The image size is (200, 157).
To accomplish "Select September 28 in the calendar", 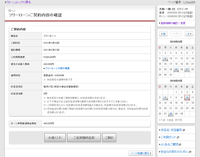I will pos(171,113).
